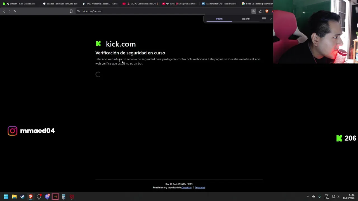Switch to the LIVE Pain Gaming tab
The image size is (358, 201).
179,4
